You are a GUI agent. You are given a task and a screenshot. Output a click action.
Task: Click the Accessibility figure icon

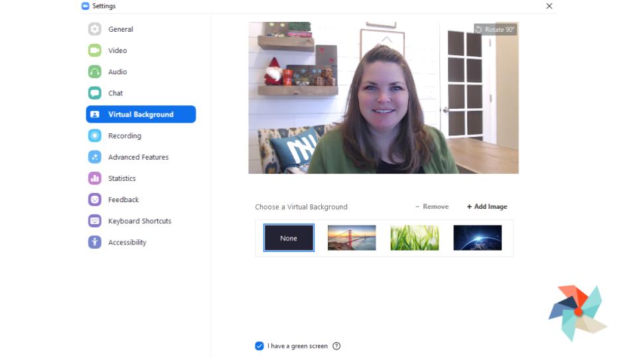point(95,243)
